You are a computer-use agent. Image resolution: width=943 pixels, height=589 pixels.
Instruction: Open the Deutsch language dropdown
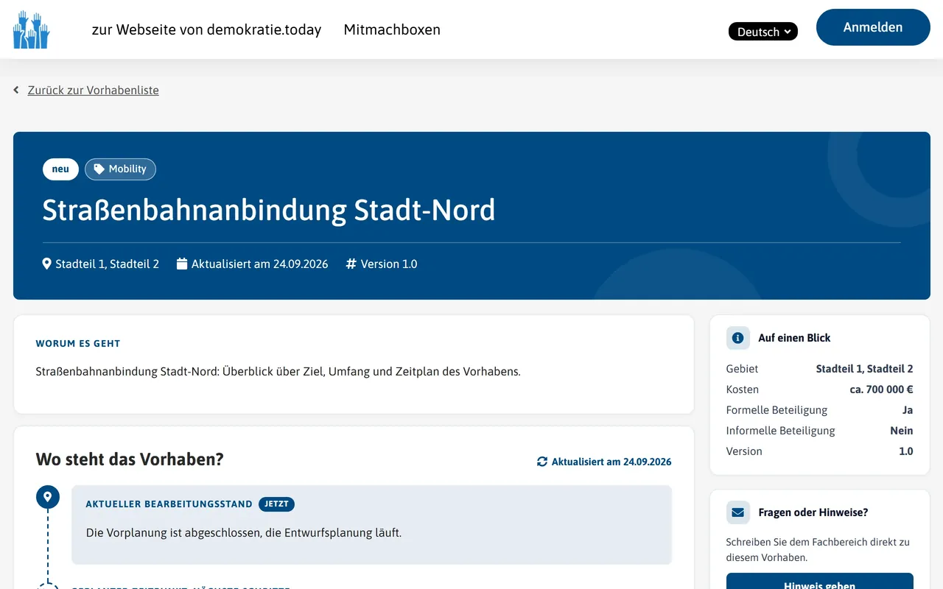763,32
